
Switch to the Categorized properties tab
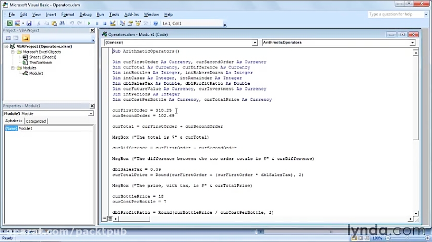(36, 121)
